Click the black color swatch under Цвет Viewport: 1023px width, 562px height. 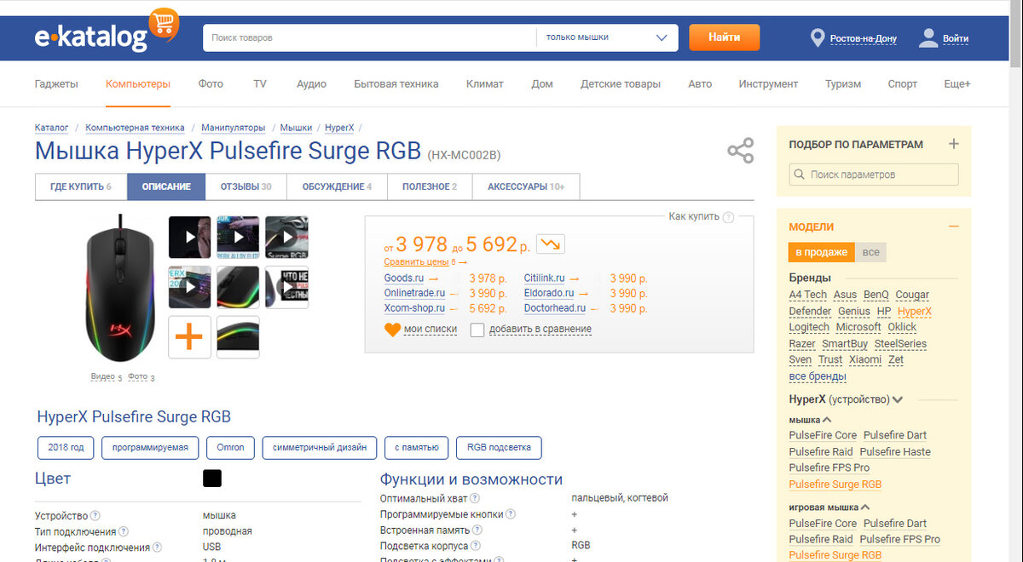[212, 479]
